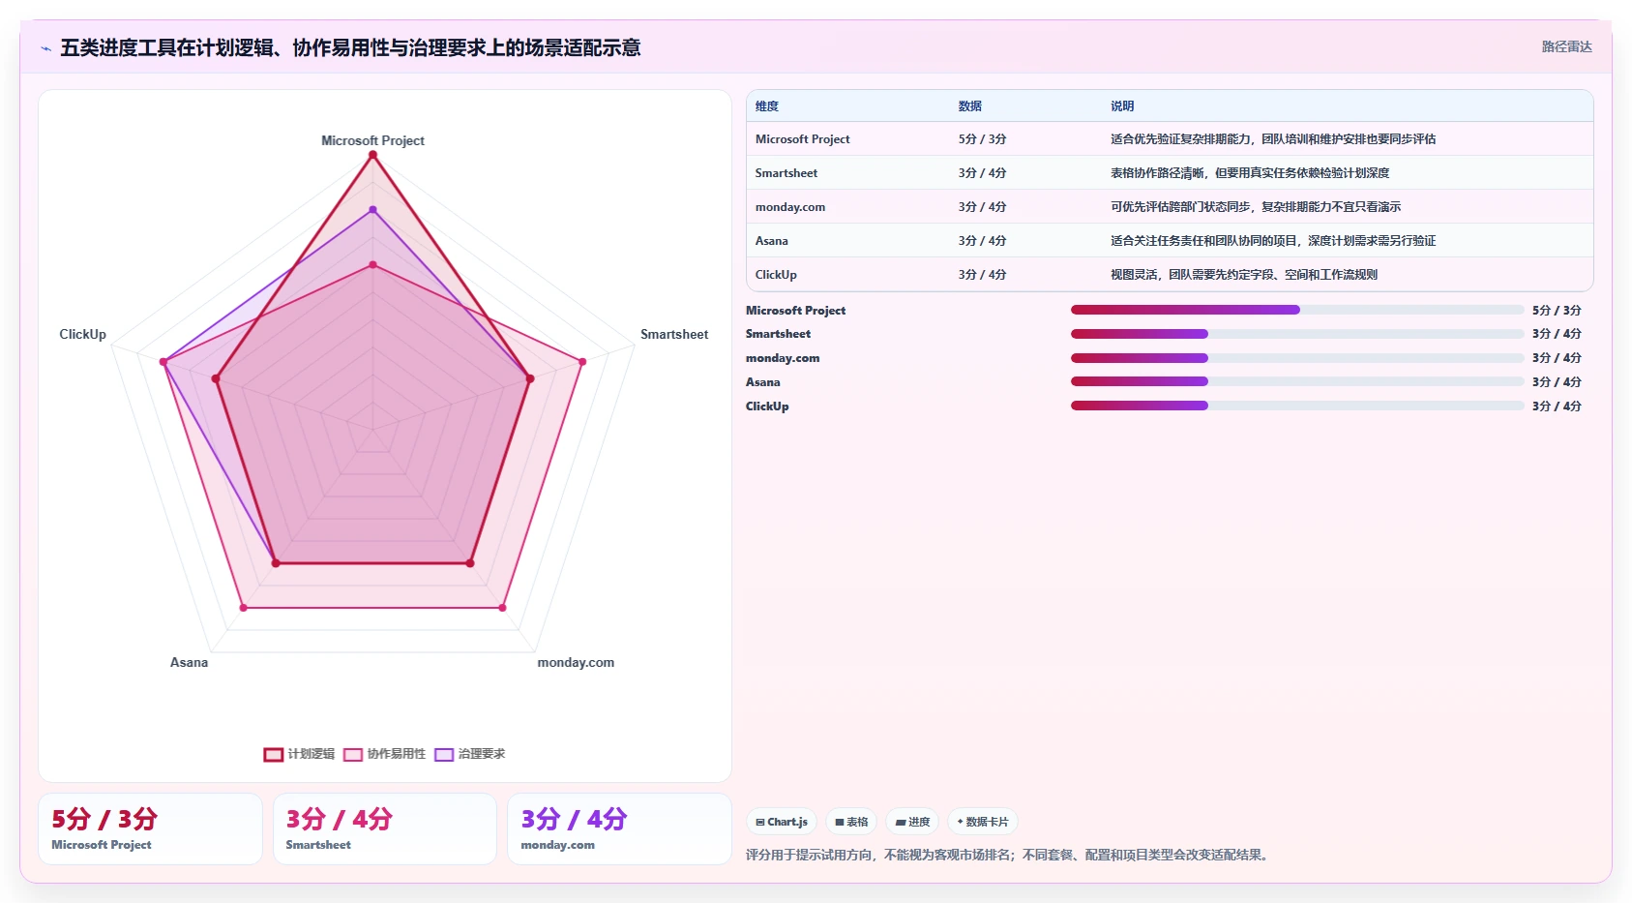Click the topmost crimson point on Microsoft Project axis

[x=372, y=155]
